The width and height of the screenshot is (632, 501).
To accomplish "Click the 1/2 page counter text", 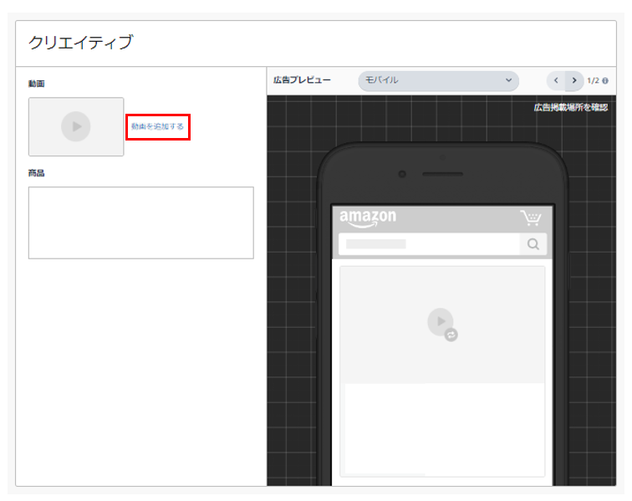I will (593, 80).
